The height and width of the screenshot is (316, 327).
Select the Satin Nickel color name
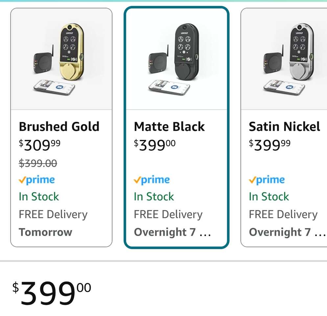[284, 127]
